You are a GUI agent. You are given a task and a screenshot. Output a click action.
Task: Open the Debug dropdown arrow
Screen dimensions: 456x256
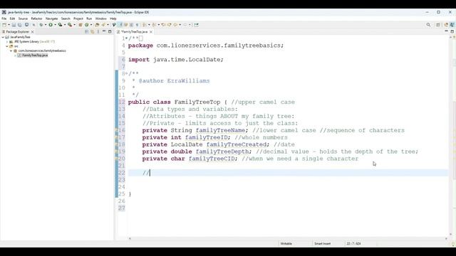point(46,25)
